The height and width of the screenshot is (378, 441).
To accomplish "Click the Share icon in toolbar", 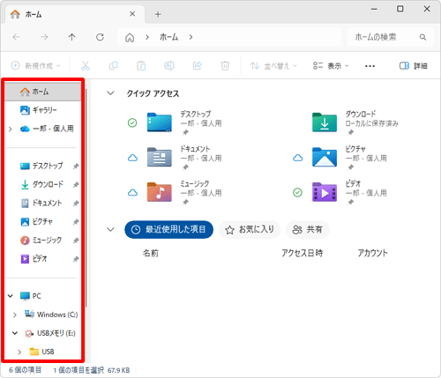I will 197,66.
